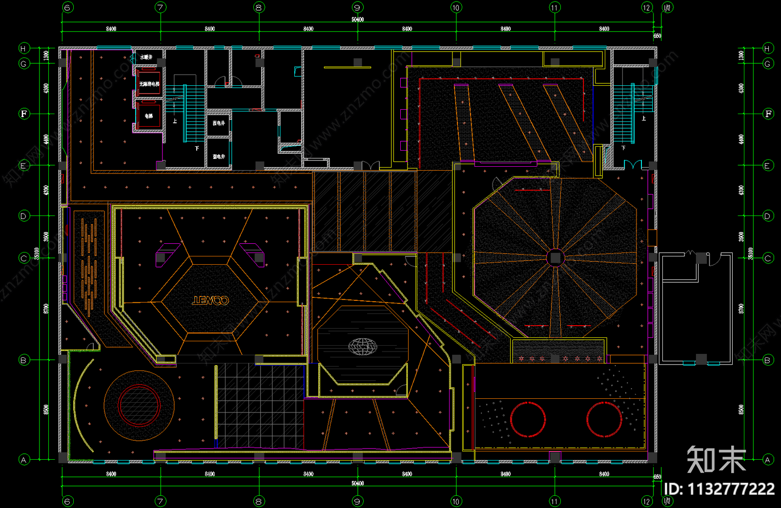Image resolution: width=781 pixels, height=508 pixels.
Task: Click the 8400 dimension between top axes 9 and 10
Action: (x=407, y=29)
